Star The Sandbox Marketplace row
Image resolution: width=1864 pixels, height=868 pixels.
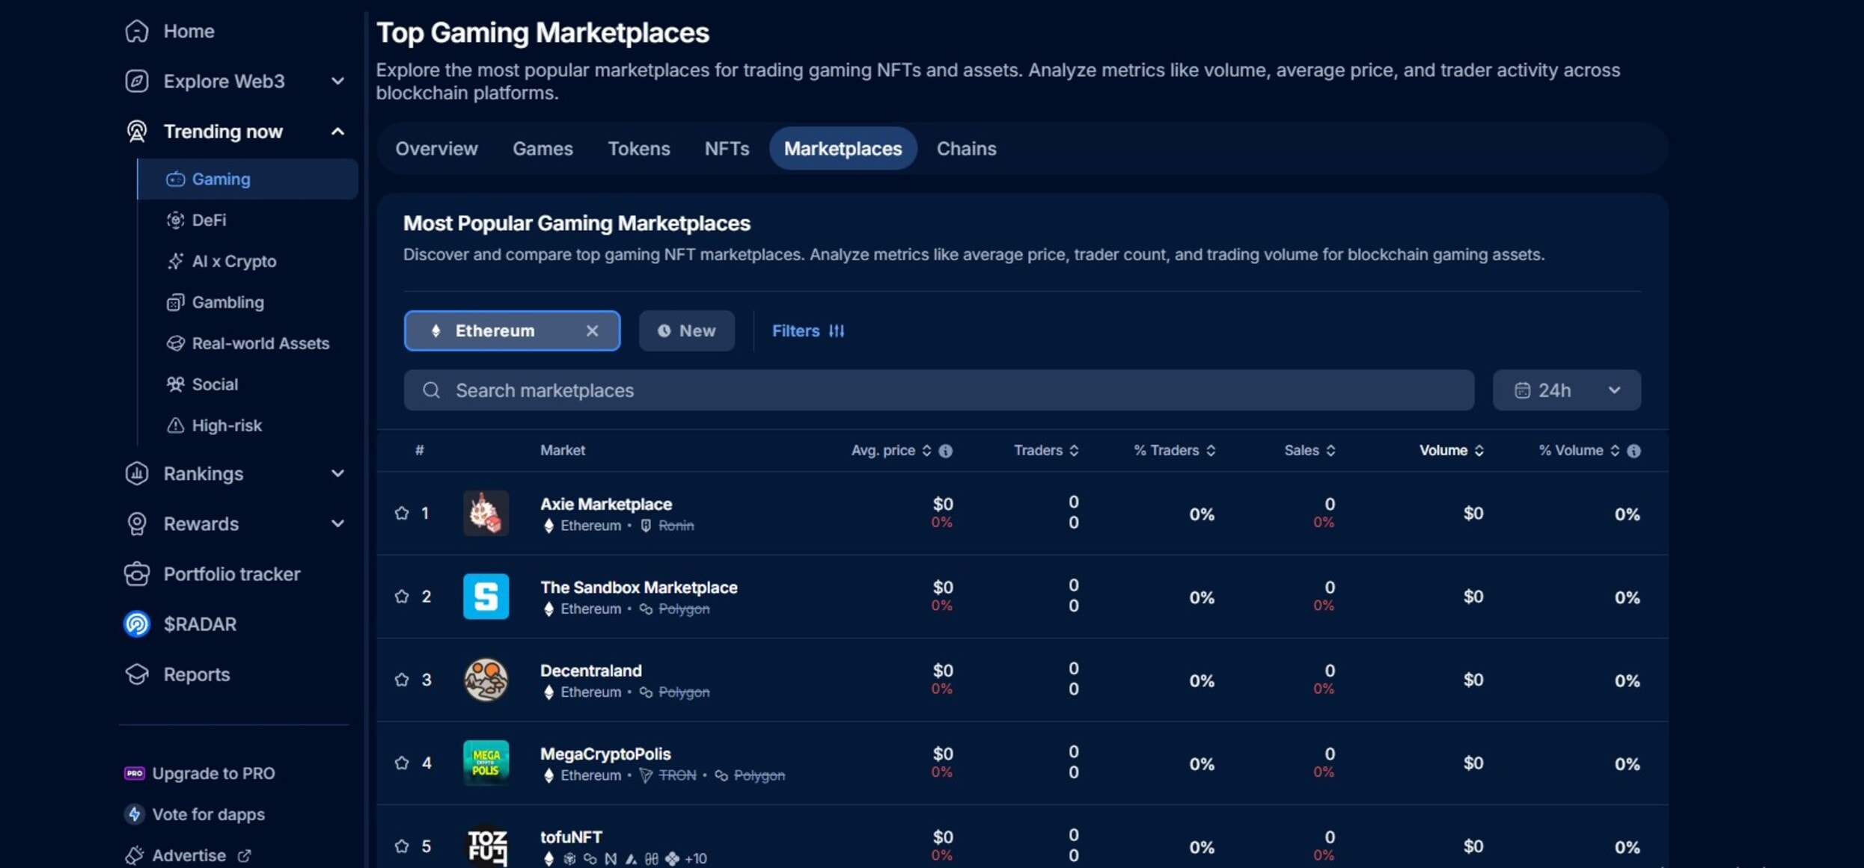[402, 597]
